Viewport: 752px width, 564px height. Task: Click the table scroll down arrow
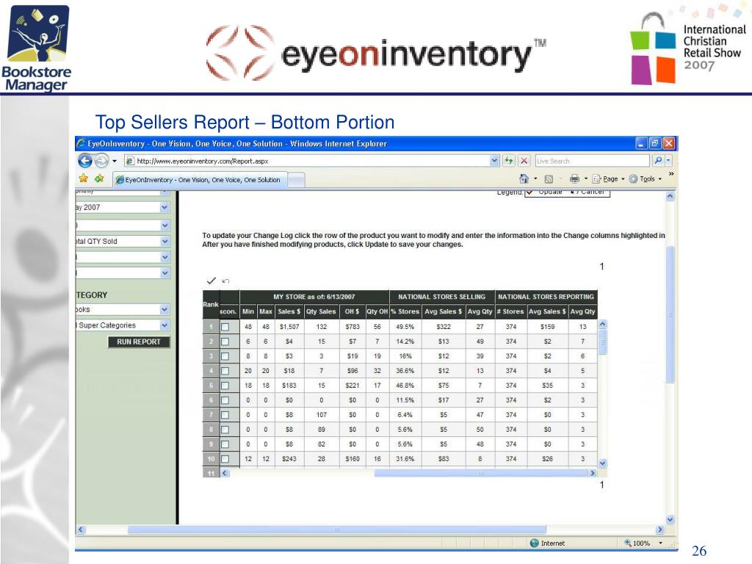coord(603,463)
